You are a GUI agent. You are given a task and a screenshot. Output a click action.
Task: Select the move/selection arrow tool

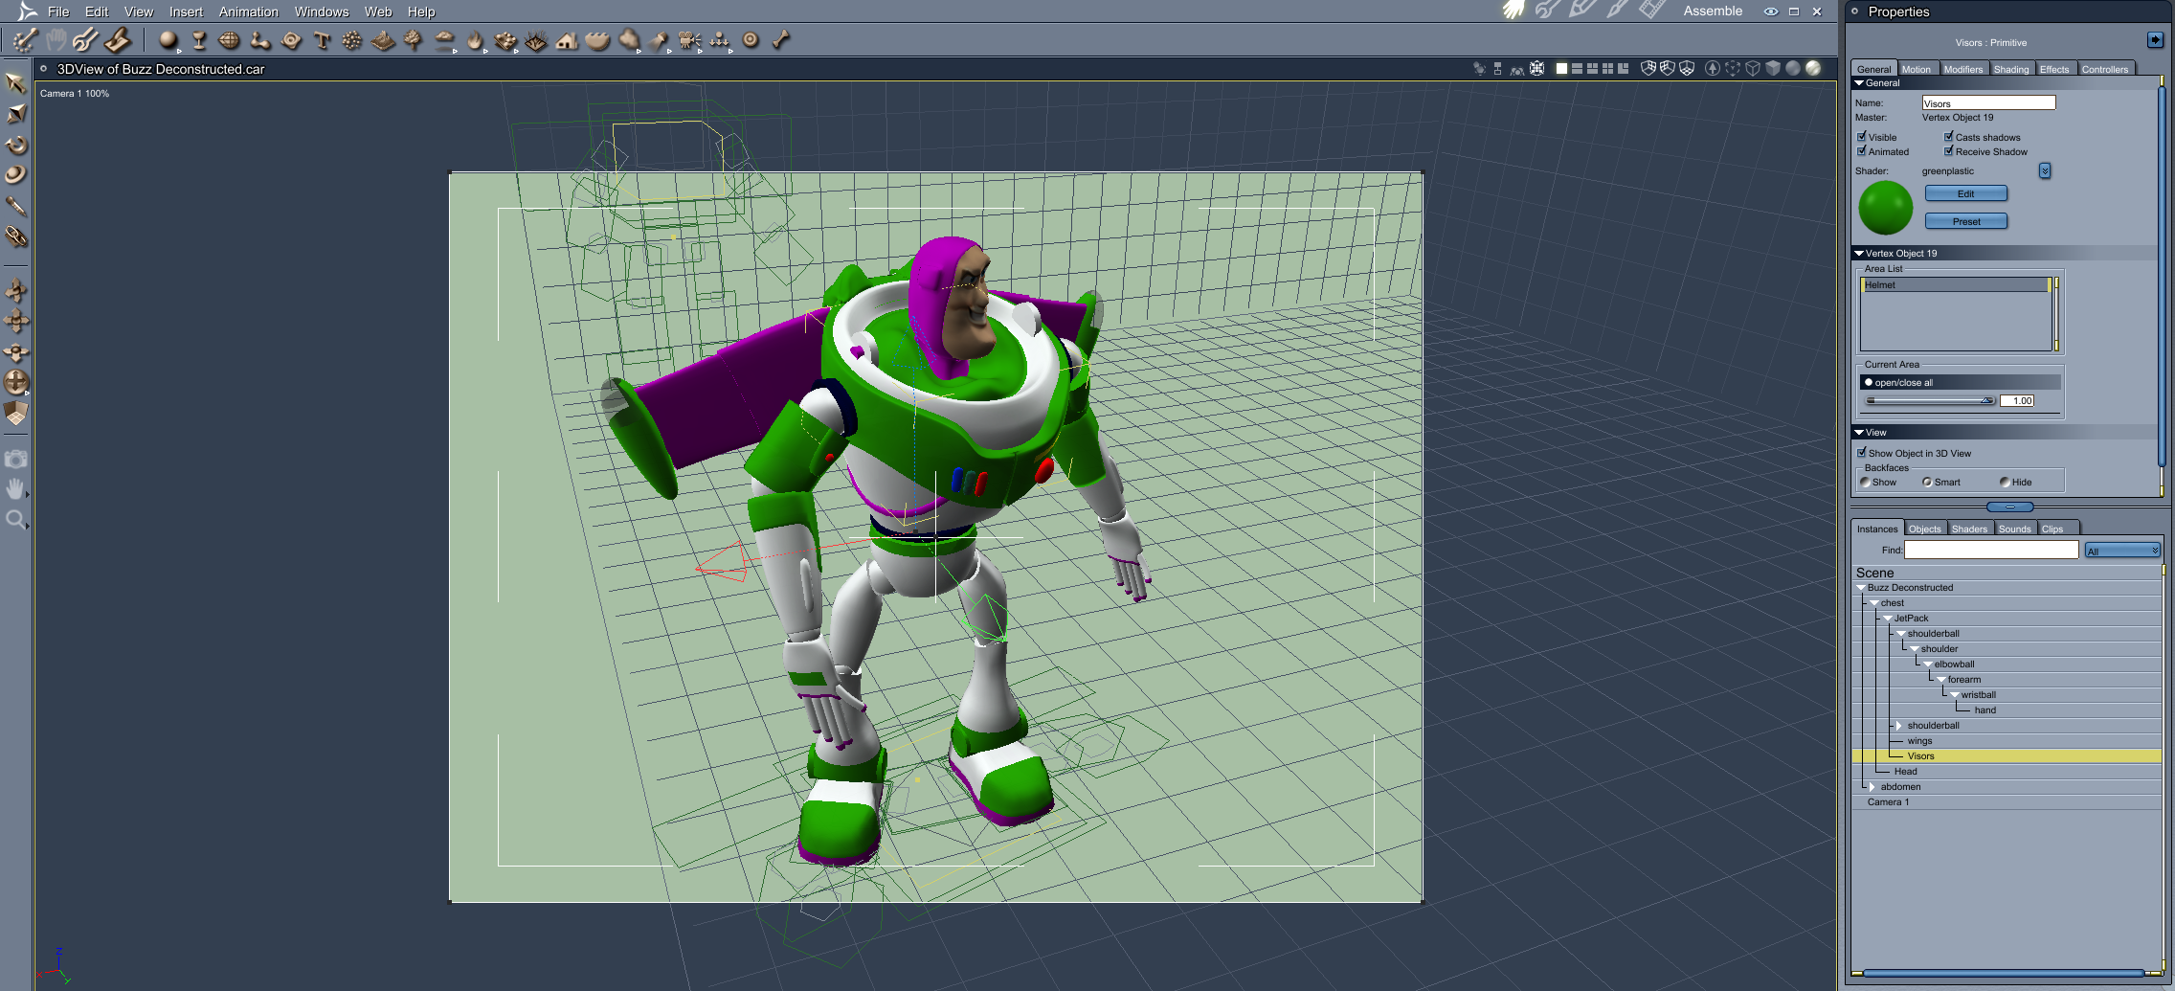coord(15,83)
